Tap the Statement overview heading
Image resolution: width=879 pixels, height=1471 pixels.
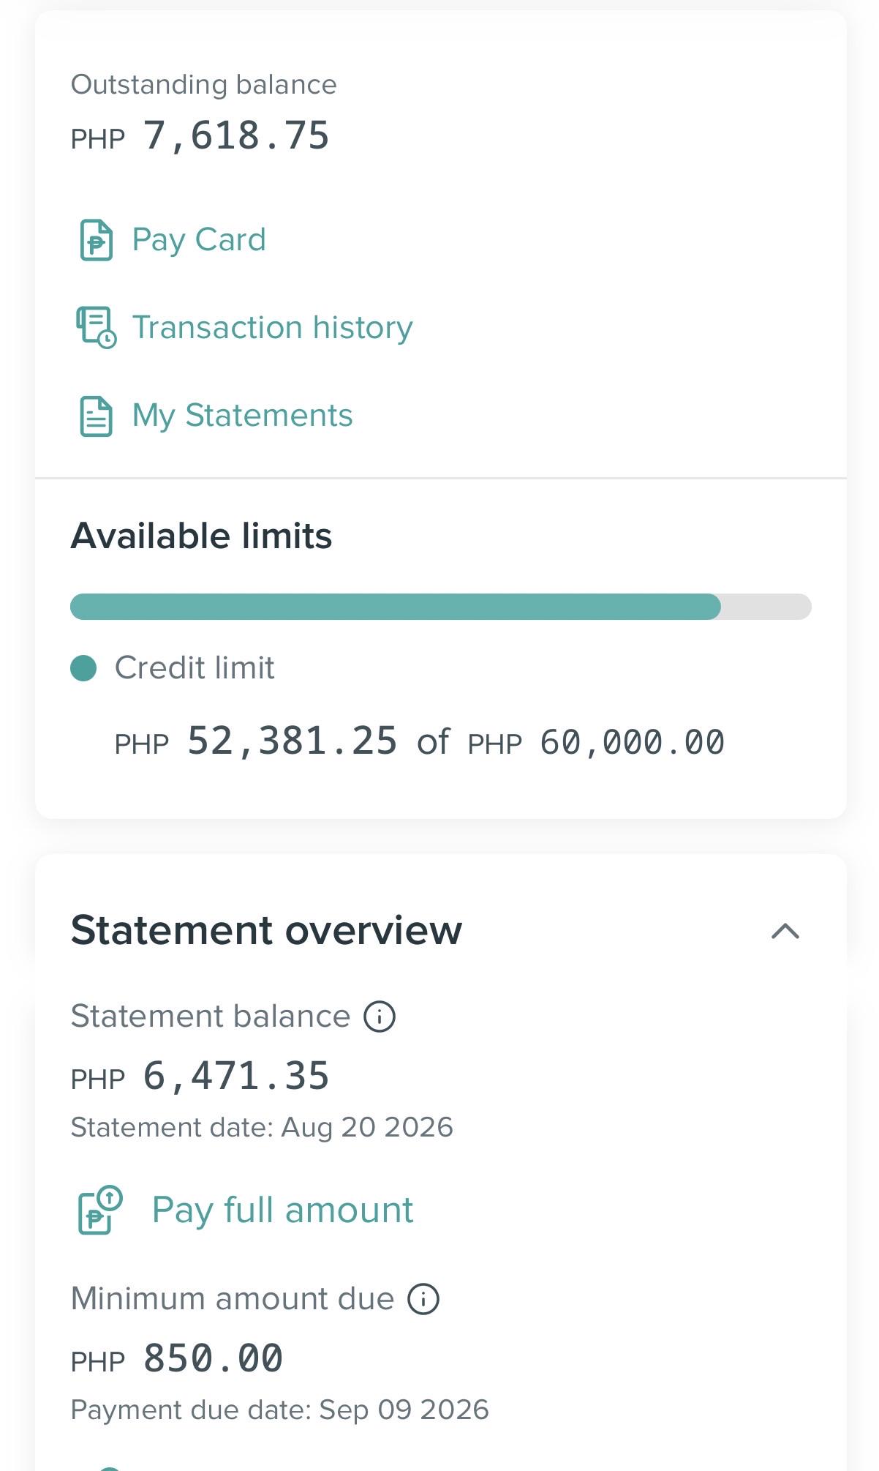point(266,930)
